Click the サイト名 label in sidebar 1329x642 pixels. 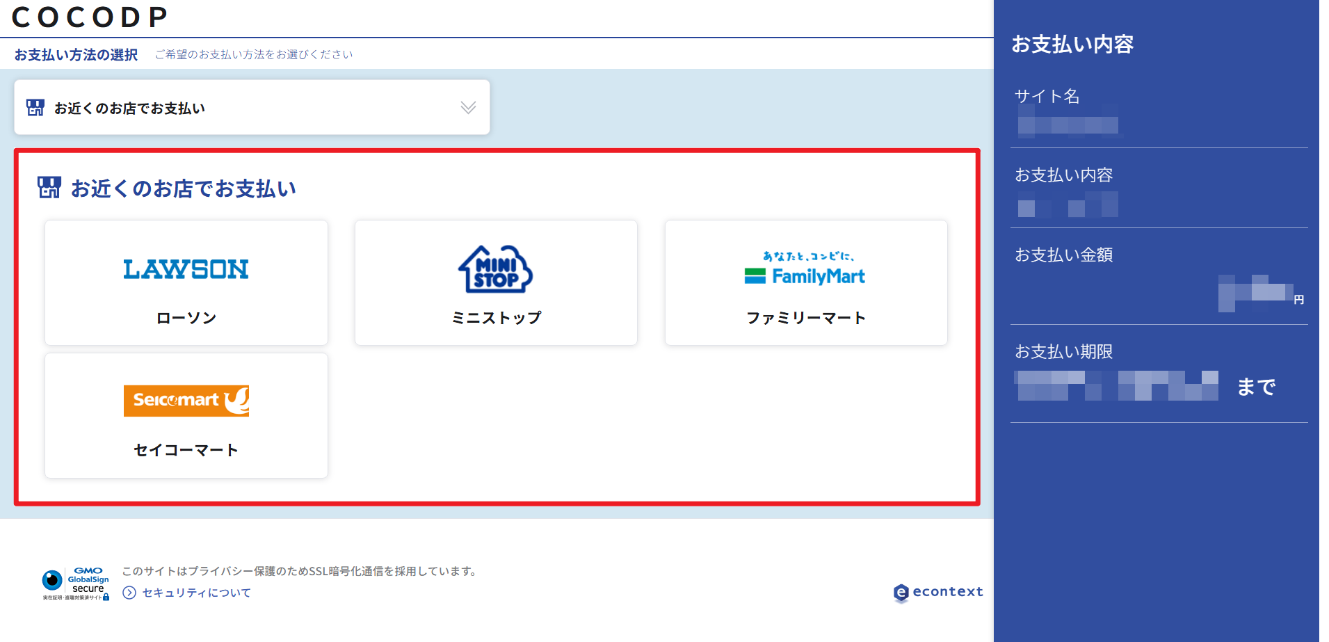tap(1047, 96)
